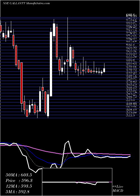Image resolution: width=140 pixels, height=196 pixels.
Task: Click the tallest white bullish candlestick
Action: 51,64
